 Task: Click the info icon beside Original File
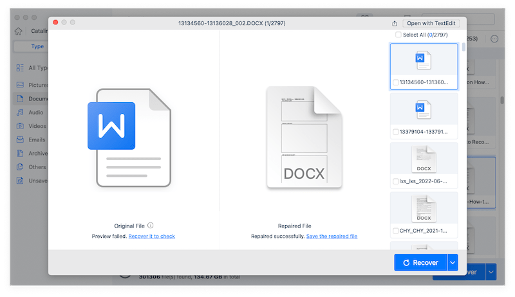click(151, 225)
